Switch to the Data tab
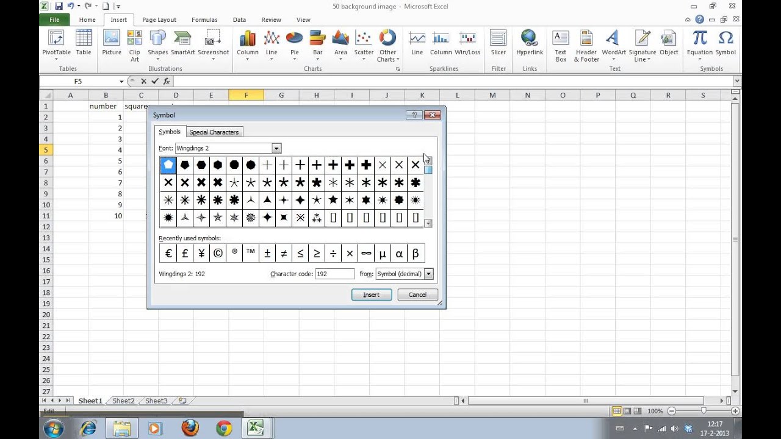781x439 pixels. [x=239, y=20]
